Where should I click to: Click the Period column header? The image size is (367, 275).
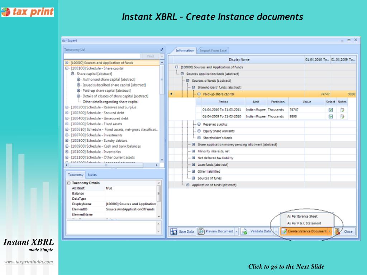coord(223,102)
